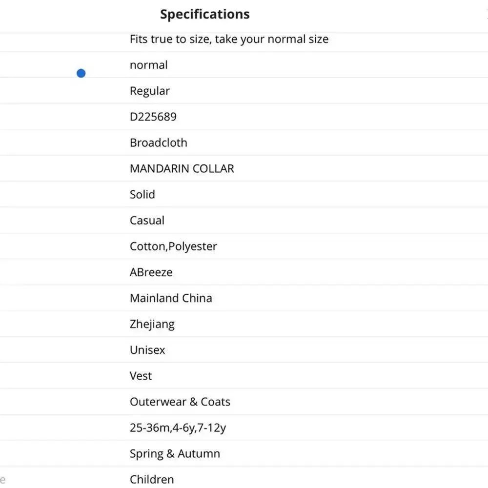488x488 pixels.
Task: Click the 'Solid' pattern value
Action: pyautogui.click(x=142, y=194)
